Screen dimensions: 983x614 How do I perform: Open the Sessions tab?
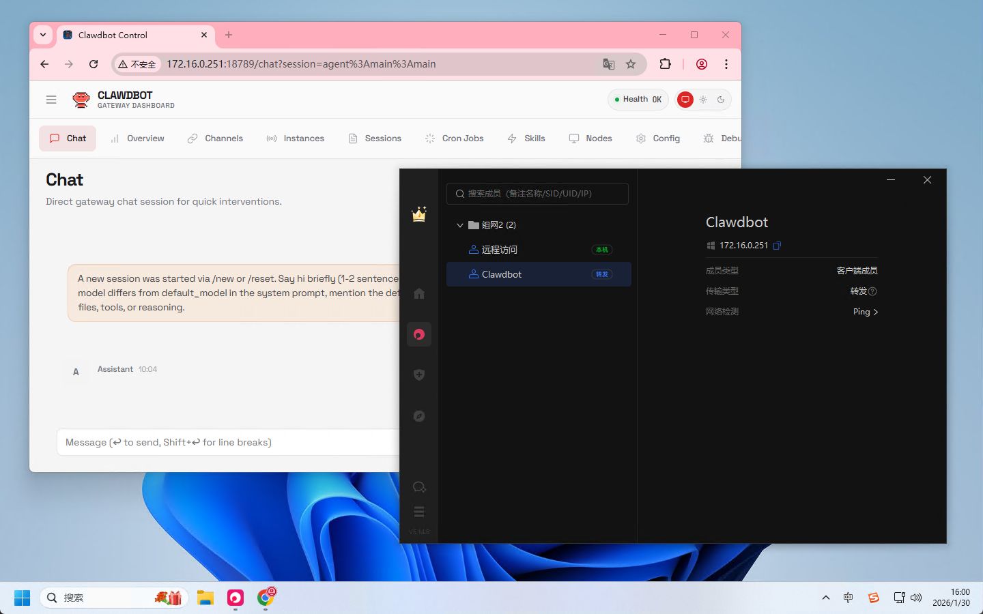click(375, 138)
